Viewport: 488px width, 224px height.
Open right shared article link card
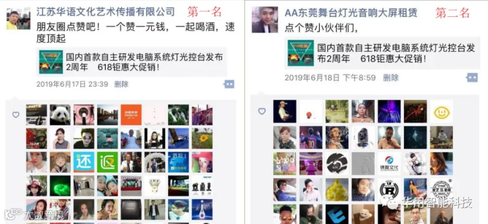[382, 53]
